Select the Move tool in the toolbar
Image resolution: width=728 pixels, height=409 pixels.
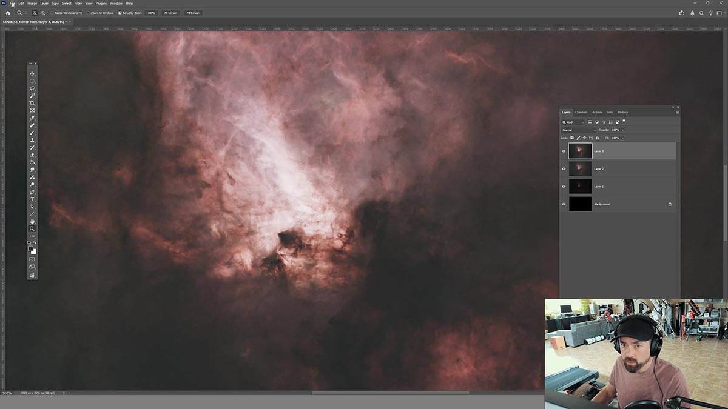32,74
